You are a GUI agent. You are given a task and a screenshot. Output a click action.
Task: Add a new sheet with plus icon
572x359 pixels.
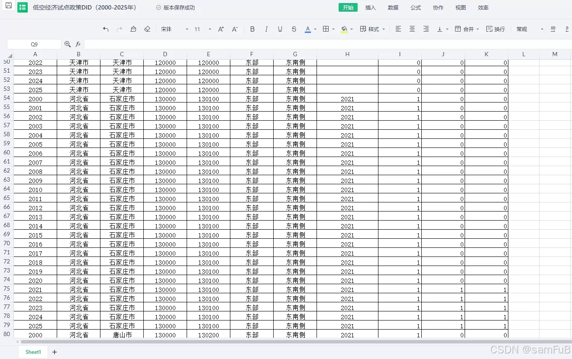pos(55,352)
